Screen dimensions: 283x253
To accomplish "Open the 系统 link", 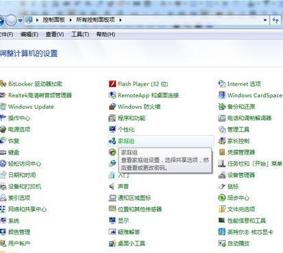I will [14, 221].
